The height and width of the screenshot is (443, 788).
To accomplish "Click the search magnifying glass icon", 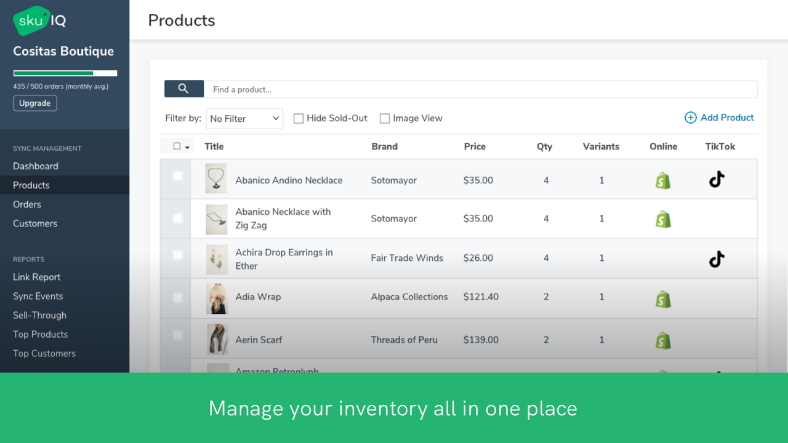I will (x=183, y=89).
